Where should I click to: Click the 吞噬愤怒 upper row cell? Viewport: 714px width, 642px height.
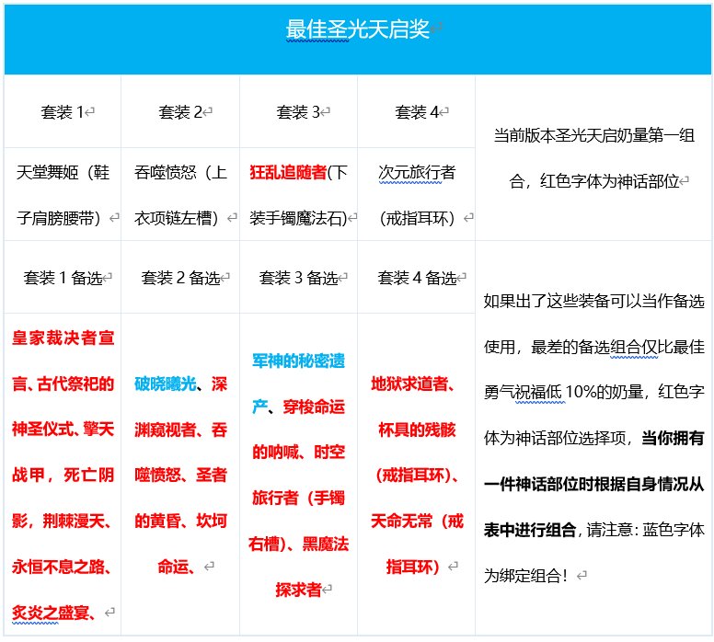point(180,172)
